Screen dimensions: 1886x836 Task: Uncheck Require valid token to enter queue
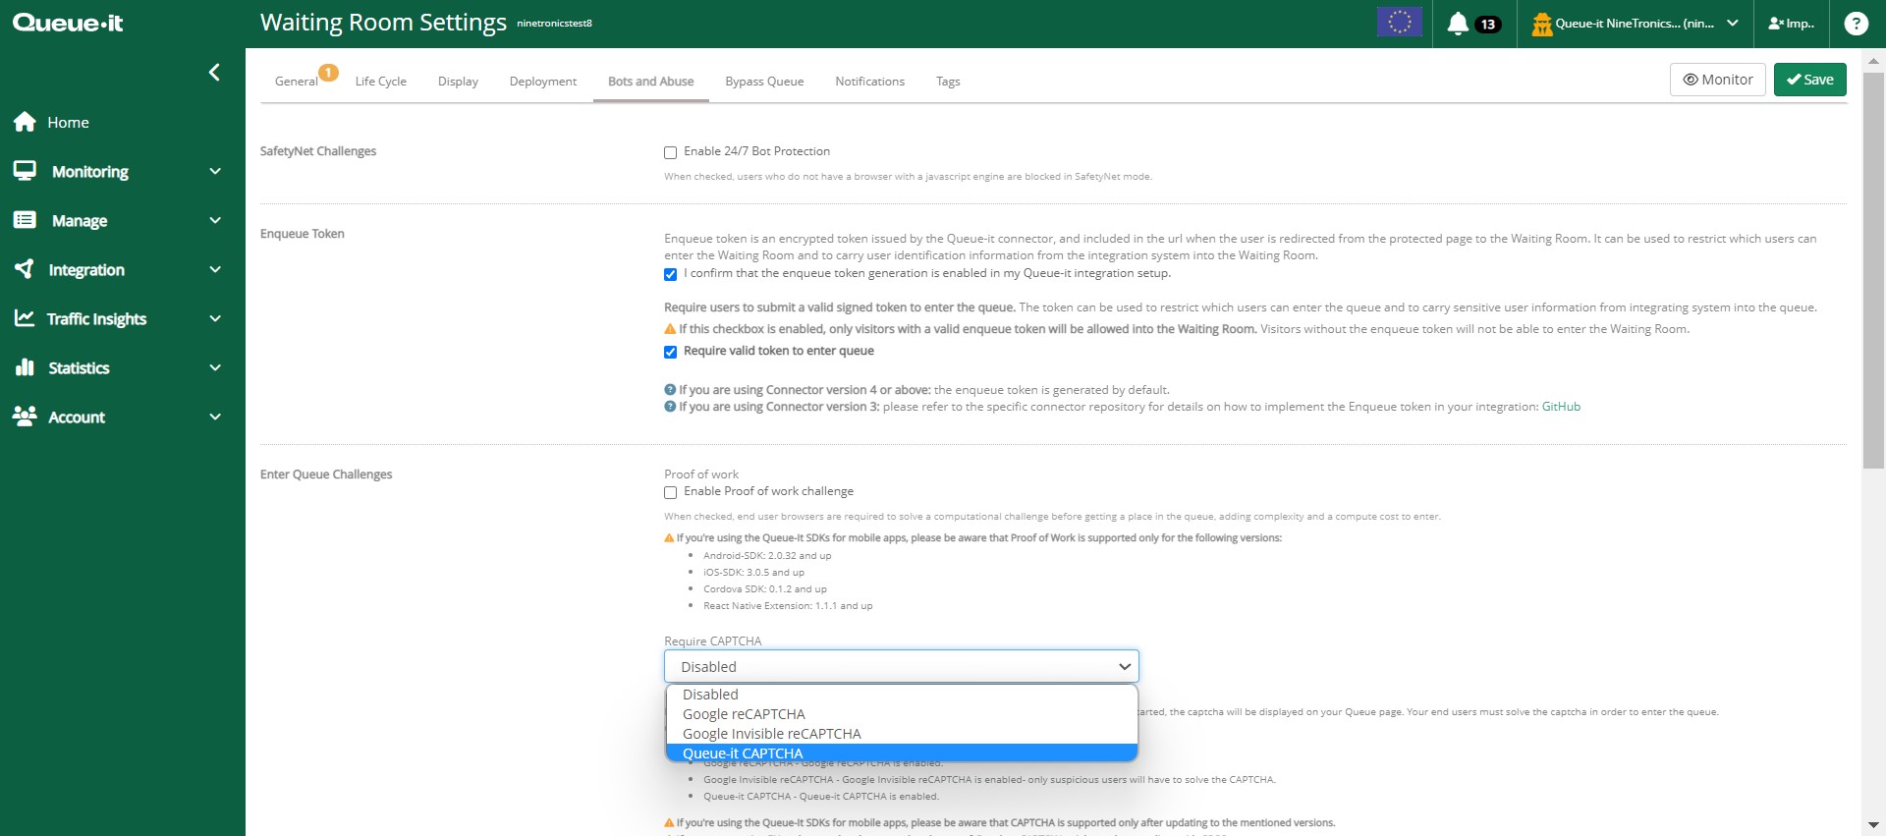click(x=670, y=352)
